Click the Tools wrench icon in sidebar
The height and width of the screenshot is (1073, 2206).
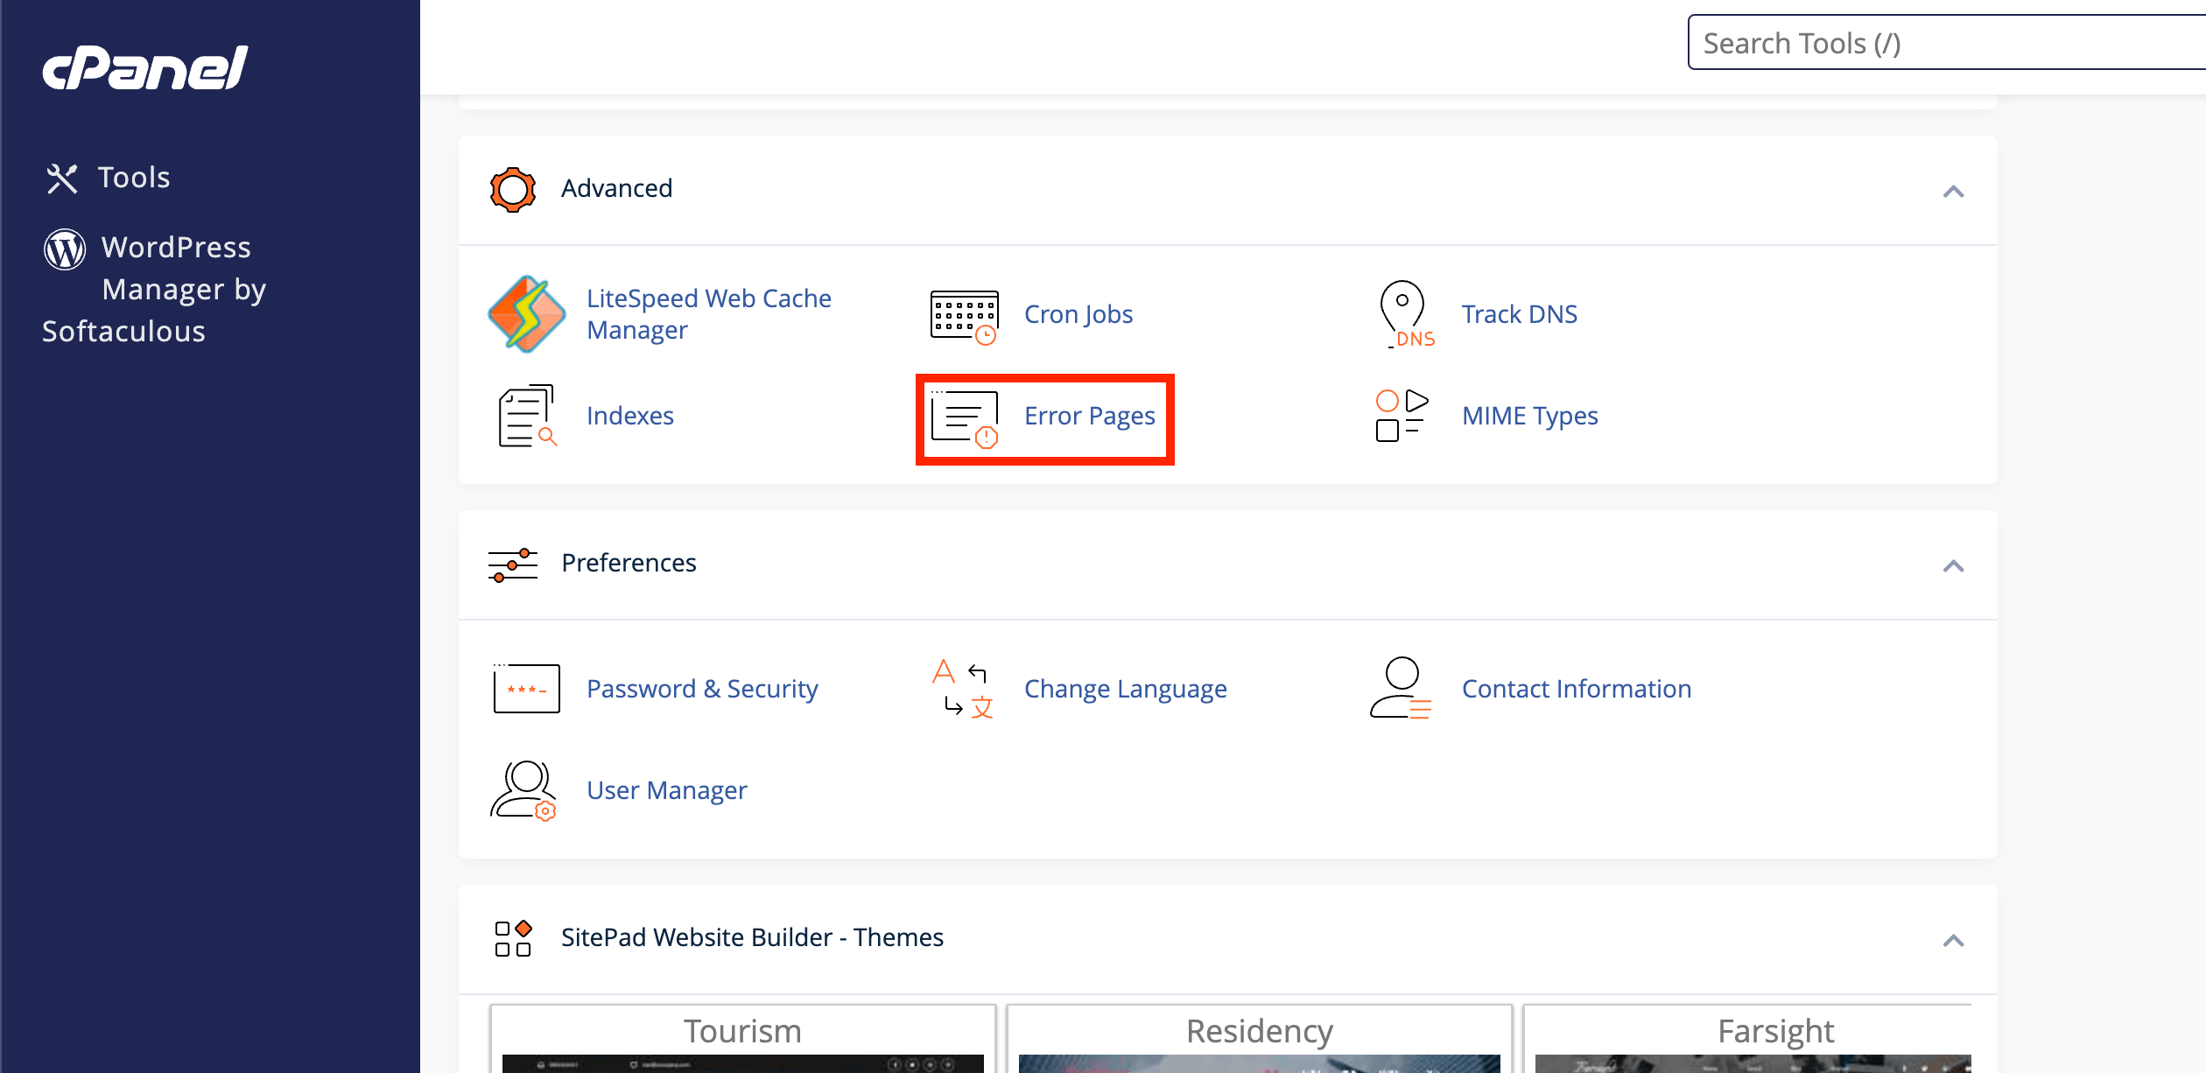coord(62,179)
